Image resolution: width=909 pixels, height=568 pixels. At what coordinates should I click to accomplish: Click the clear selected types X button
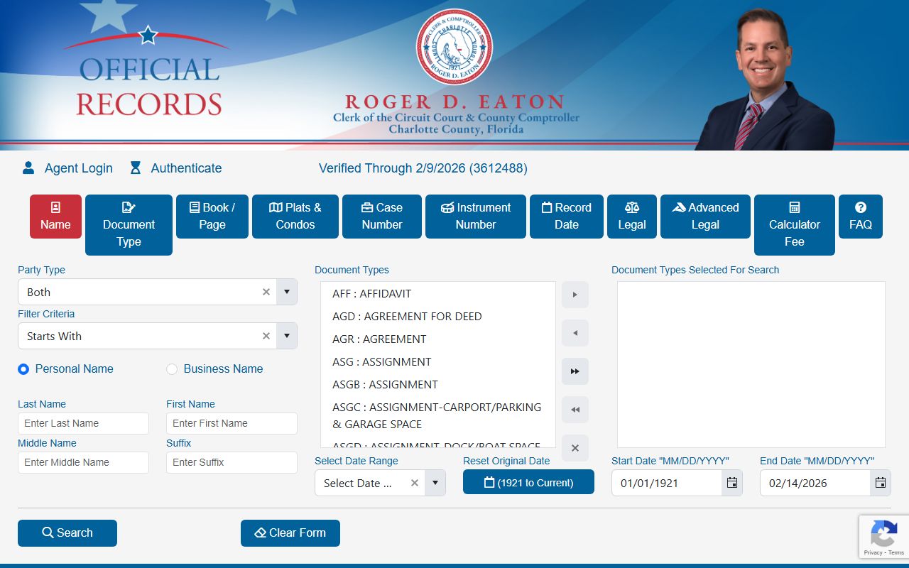click(575, 448)
